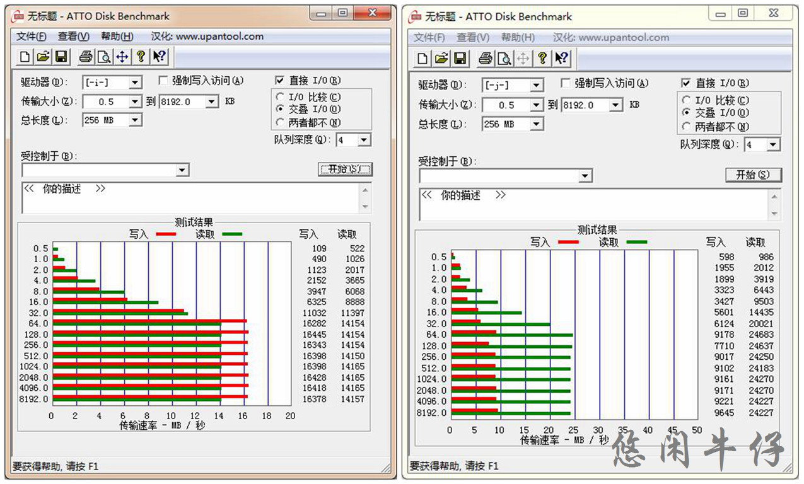804x484 pixels.
Task: Open 帮助(H) menu in left window
Action: (117, 37)
